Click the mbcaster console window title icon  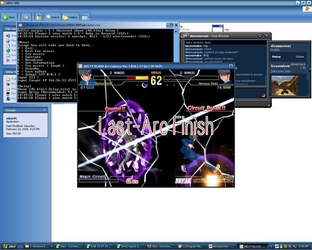20,25
